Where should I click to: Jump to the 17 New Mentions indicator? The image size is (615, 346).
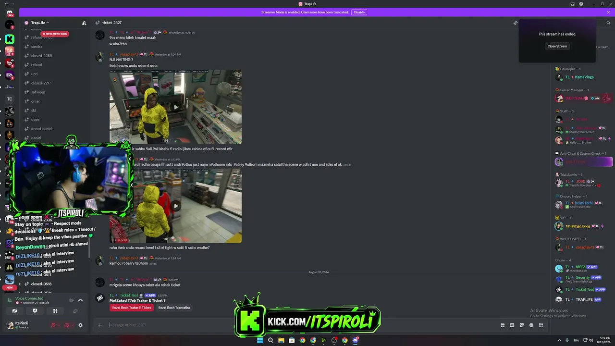point(55,34)
